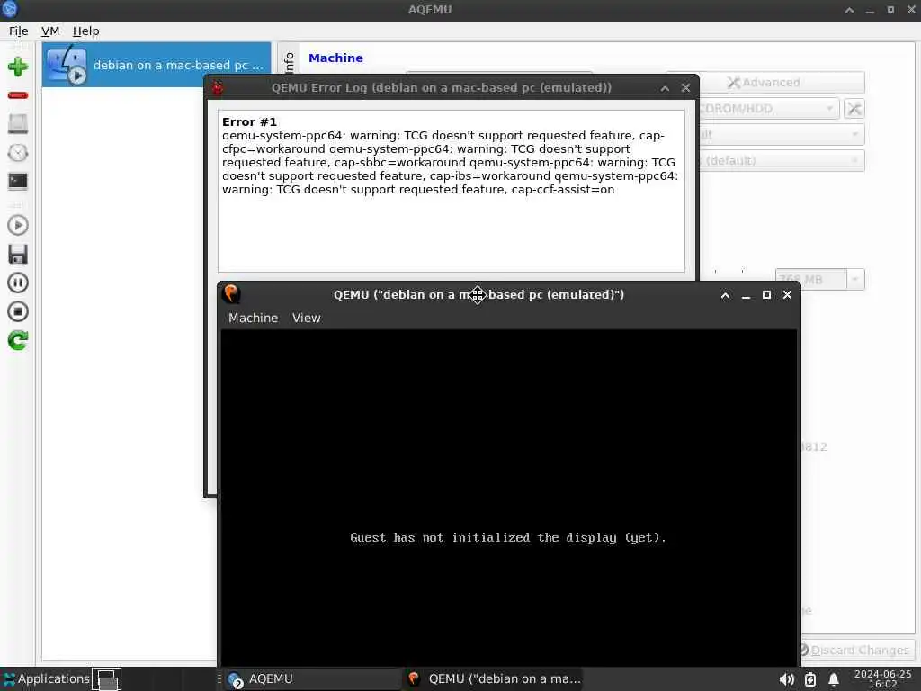Viewport: 921px width, 691px height.
Task: Click the tools button beside CDROM/HDD dropdown
Action: pyautogui.click(x=854, y=109)
